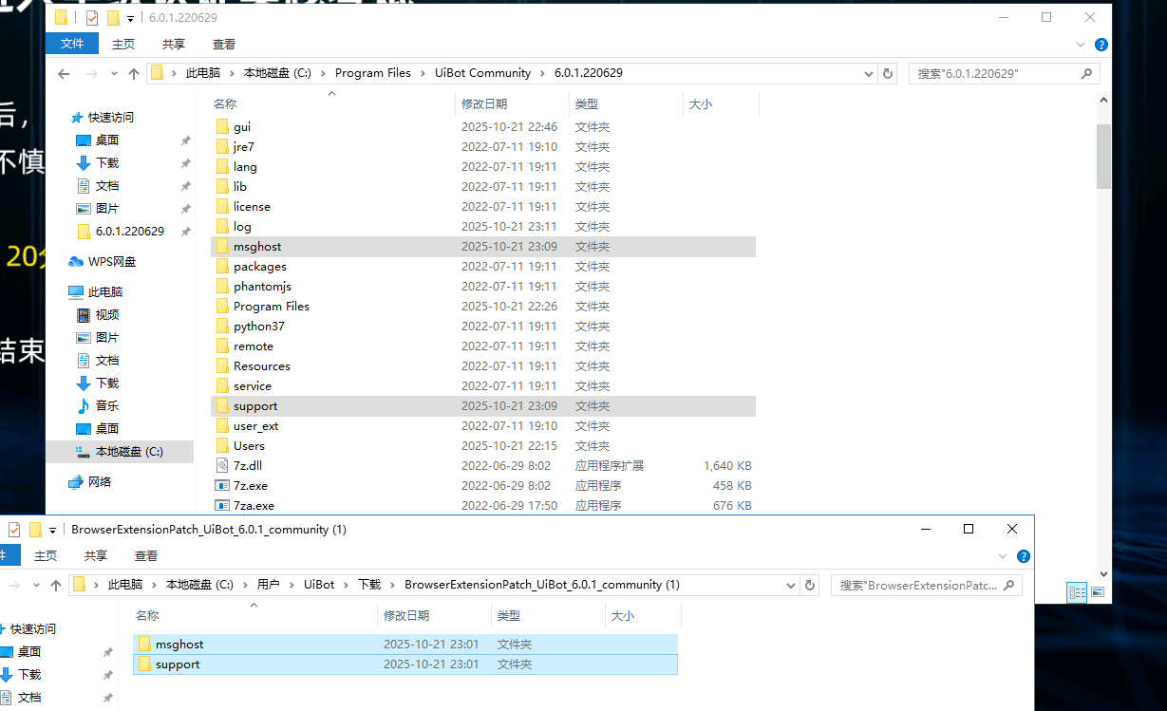Click the refresh button in top address bar
The height and width of the screenshot is (711, 1167).
pyautogui.click(x=888, y=73)
